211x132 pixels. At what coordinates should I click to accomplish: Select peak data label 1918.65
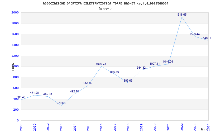pos(181,15)
